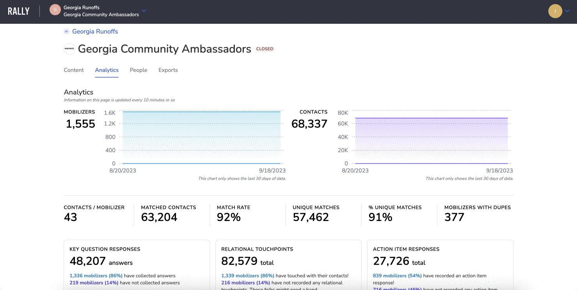Click the Mobilizers chart area
The image size is (577, 290).
point(202,138)
